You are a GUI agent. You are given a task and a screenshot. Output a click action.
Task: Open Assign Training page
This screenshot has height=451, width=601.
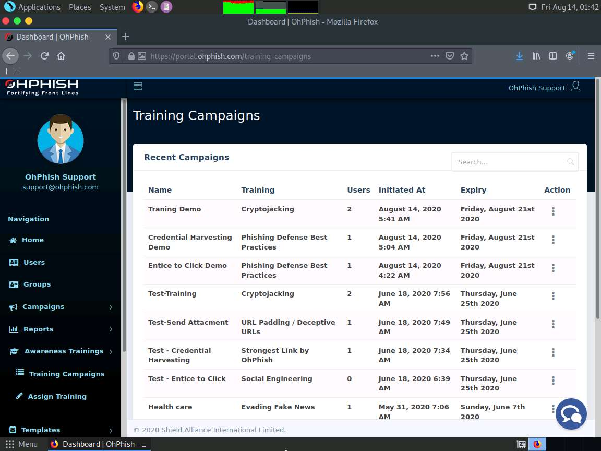tap(57, 397)
